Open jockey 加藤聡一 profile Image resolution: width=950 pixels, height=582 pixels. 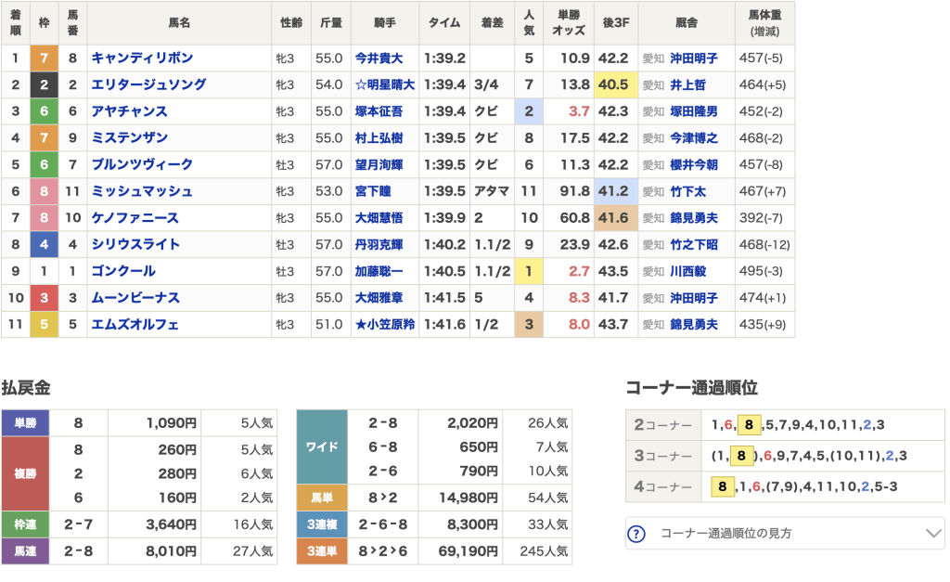379,272
